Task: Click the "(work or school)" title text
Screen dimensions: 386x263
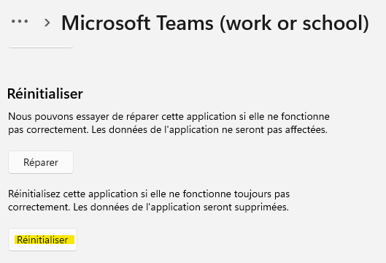Action: pos(294,23)
